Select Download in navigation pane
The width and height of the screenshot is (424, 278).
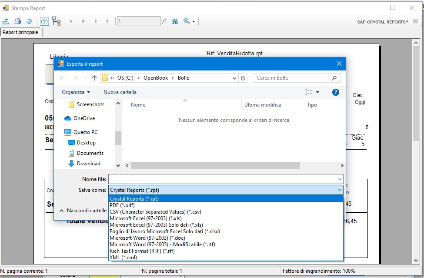click(x=84, y=164)
